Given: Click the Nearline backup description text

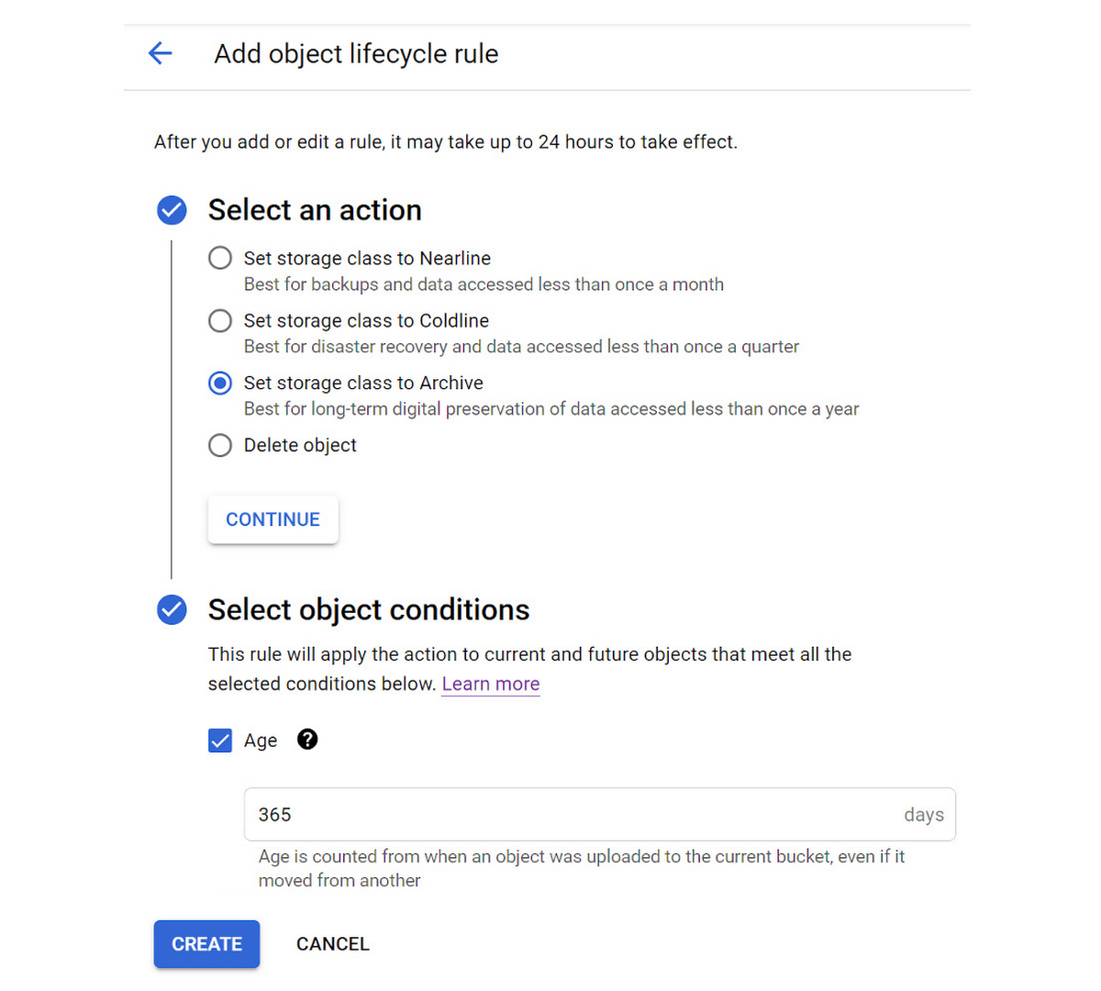Looking at the screenshot, I should [x=484, y=284].
